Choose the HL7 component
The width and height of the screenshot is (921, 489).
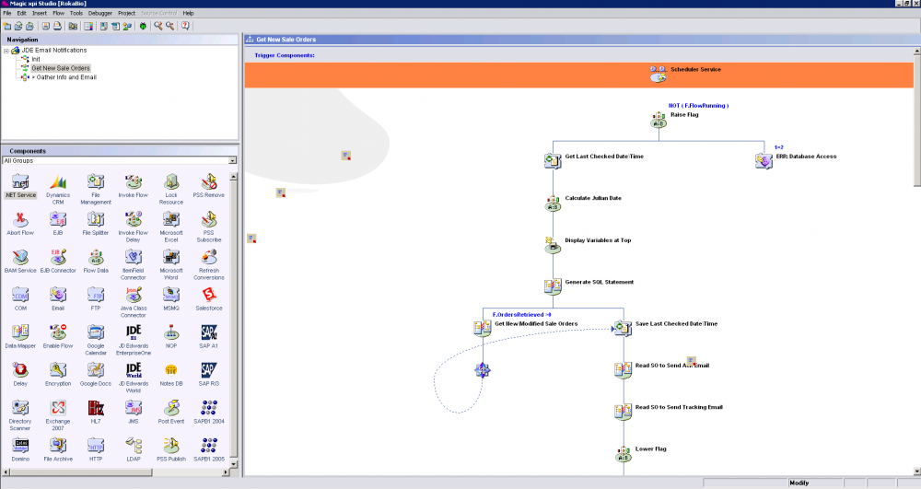96,412
